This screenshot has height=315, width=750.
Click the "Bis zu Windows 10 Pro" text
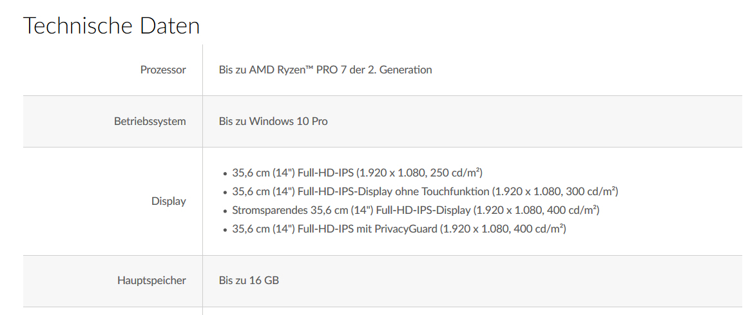pos(273,121)
